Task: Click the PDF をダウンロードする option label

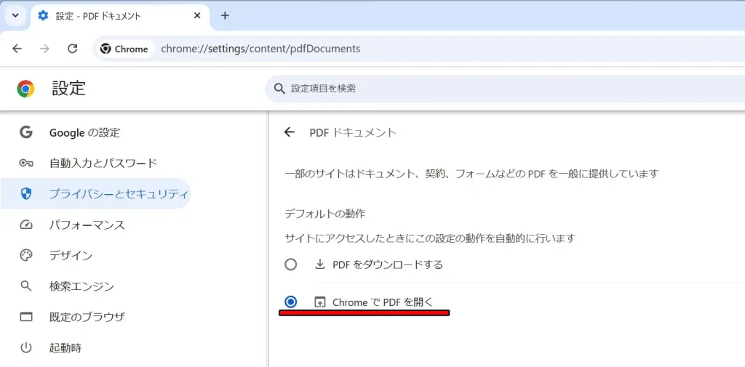Action: [388, 265]
